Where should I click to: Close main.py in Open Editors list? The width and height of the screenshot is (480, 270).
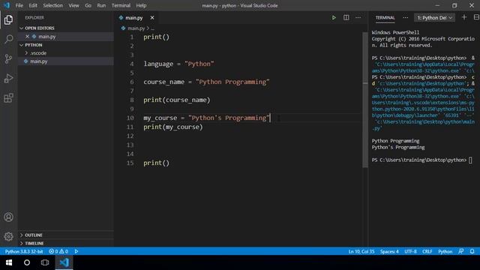pos(27,37)
